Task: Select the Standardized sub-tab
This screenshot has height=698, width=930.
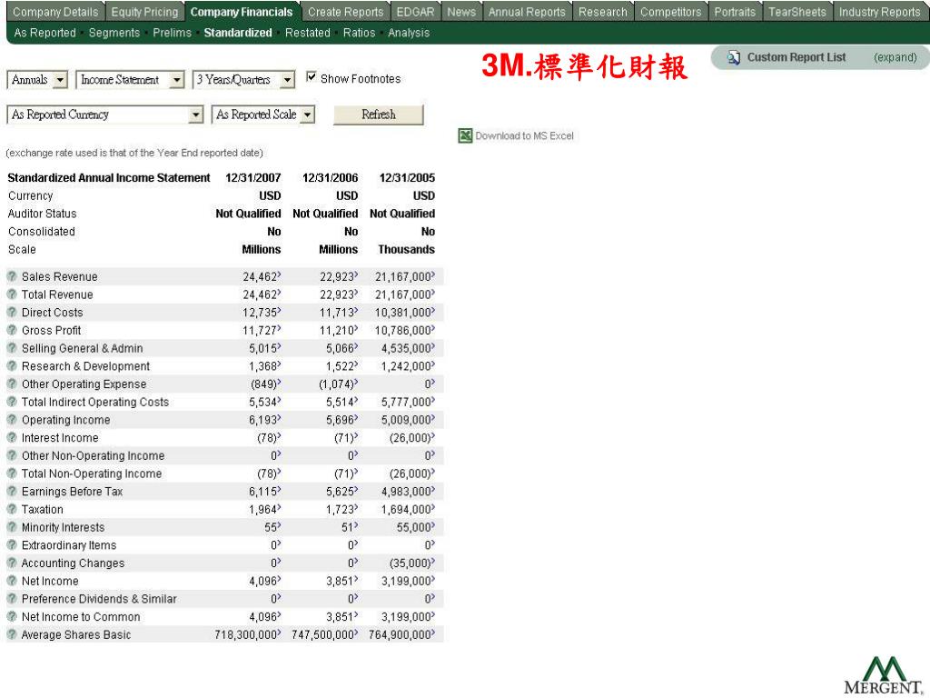Action: coord(238,33)
